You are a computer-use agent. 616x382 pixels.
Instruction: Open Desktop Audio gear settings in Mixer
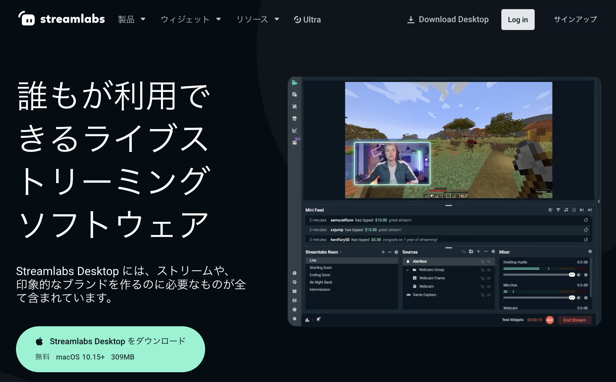click(586, 275)
